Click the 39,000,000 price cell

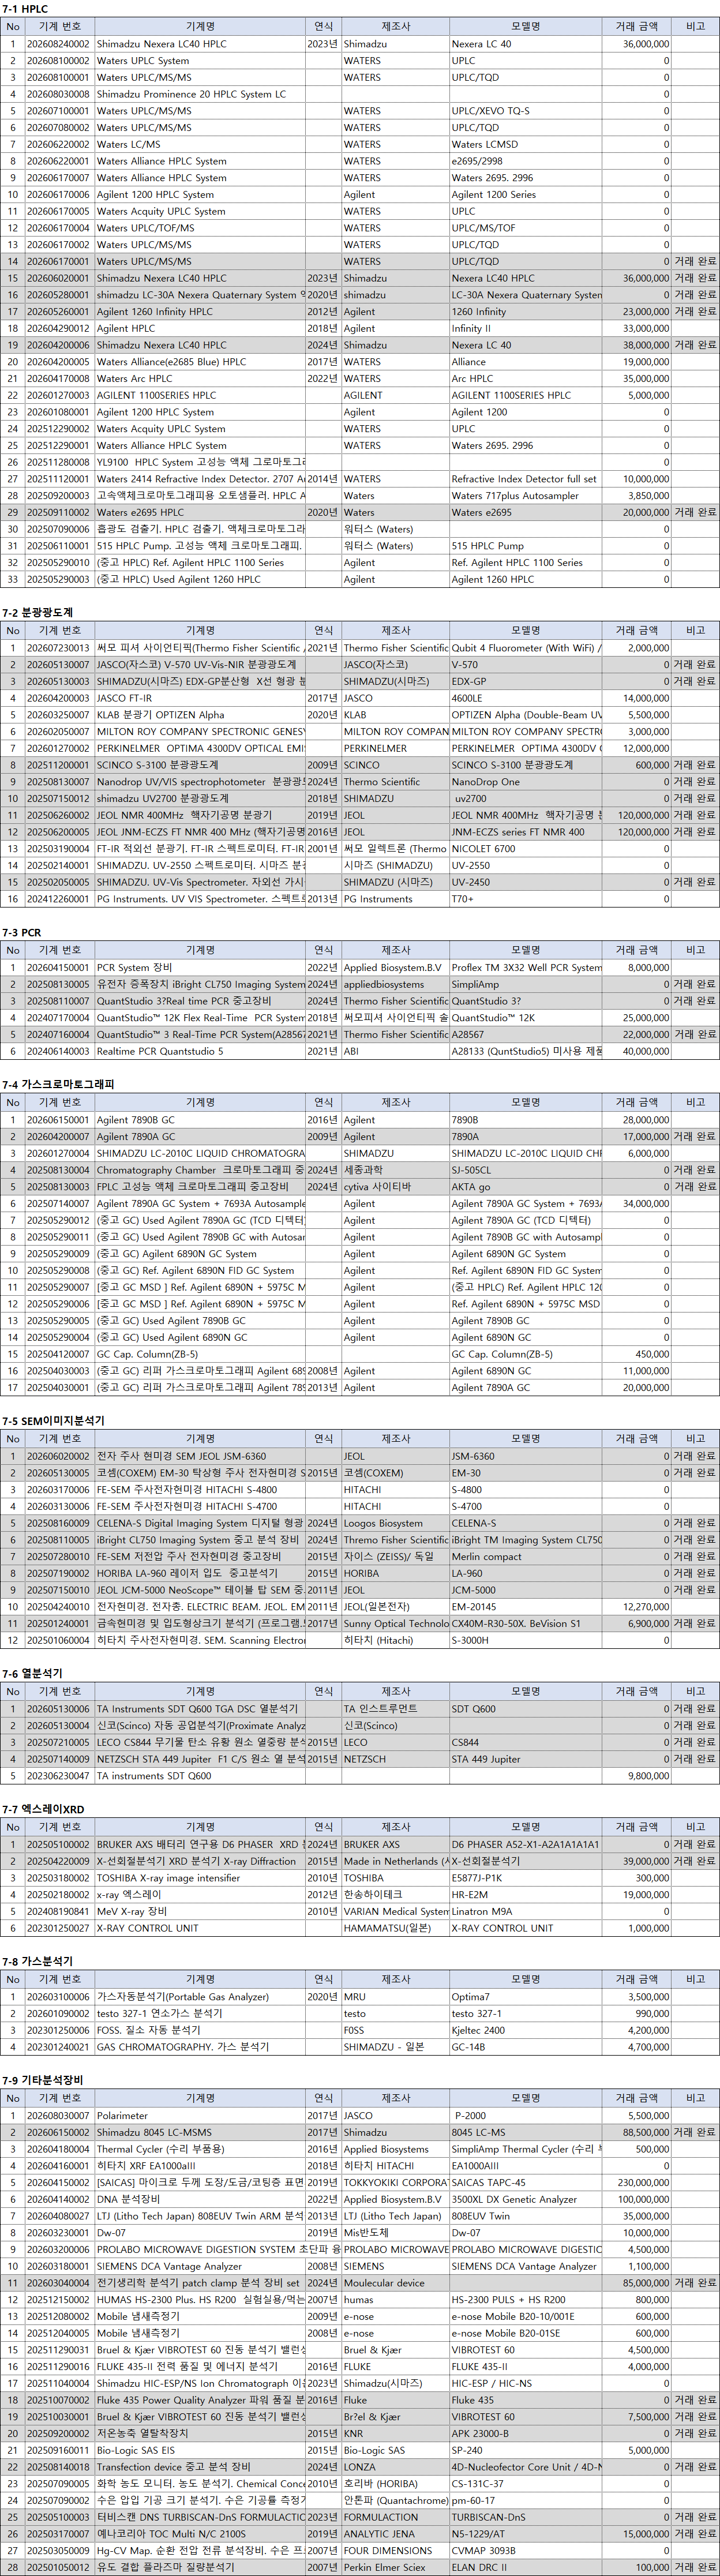coord(637,1861)
